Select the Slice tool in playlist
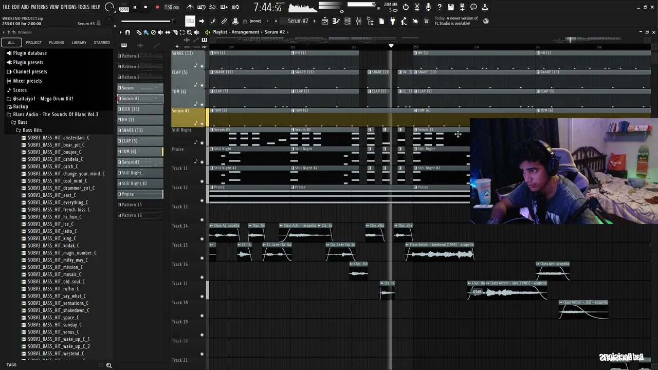658x370 pixels. 175,32
